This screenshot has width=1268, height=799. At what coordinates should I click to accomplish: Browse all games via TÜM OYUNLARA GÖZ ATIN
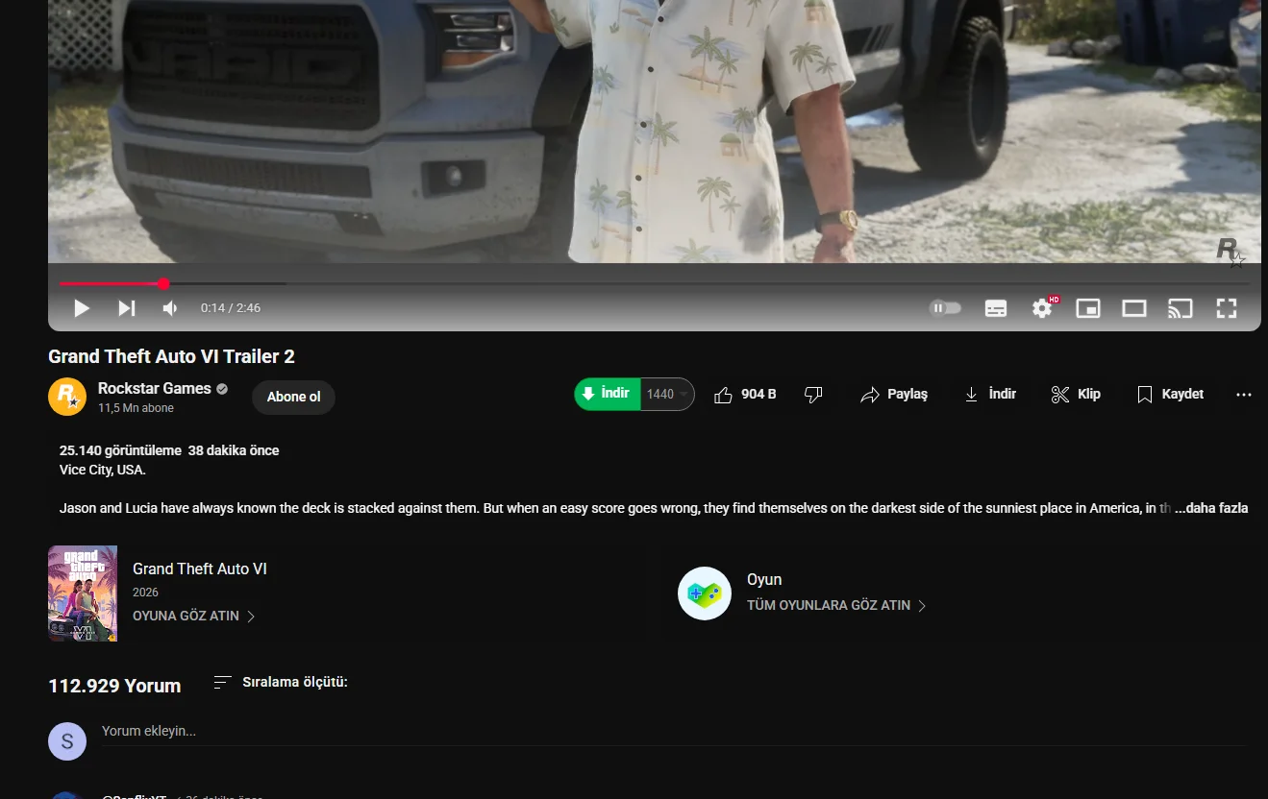(836, 605)
